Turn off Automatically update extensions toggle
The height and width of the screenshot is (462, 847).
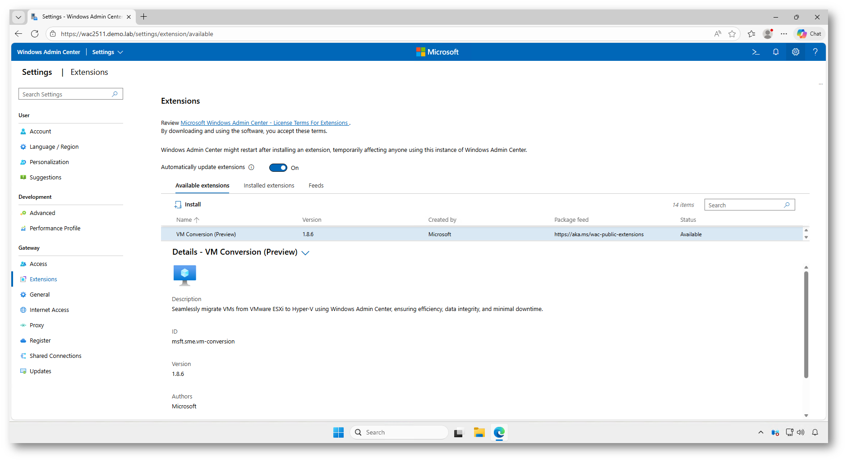pos(278,168)
